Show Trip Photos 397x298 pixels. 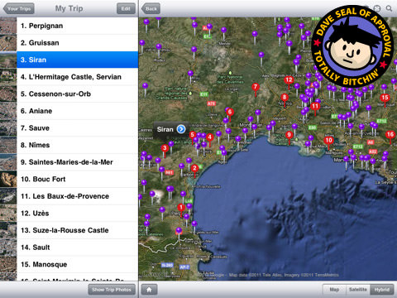(x=112, y=290)
